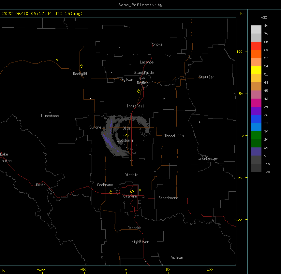
Task: Click the Cochrane map label
Action: pyautogui.click(x=105, y=185)
